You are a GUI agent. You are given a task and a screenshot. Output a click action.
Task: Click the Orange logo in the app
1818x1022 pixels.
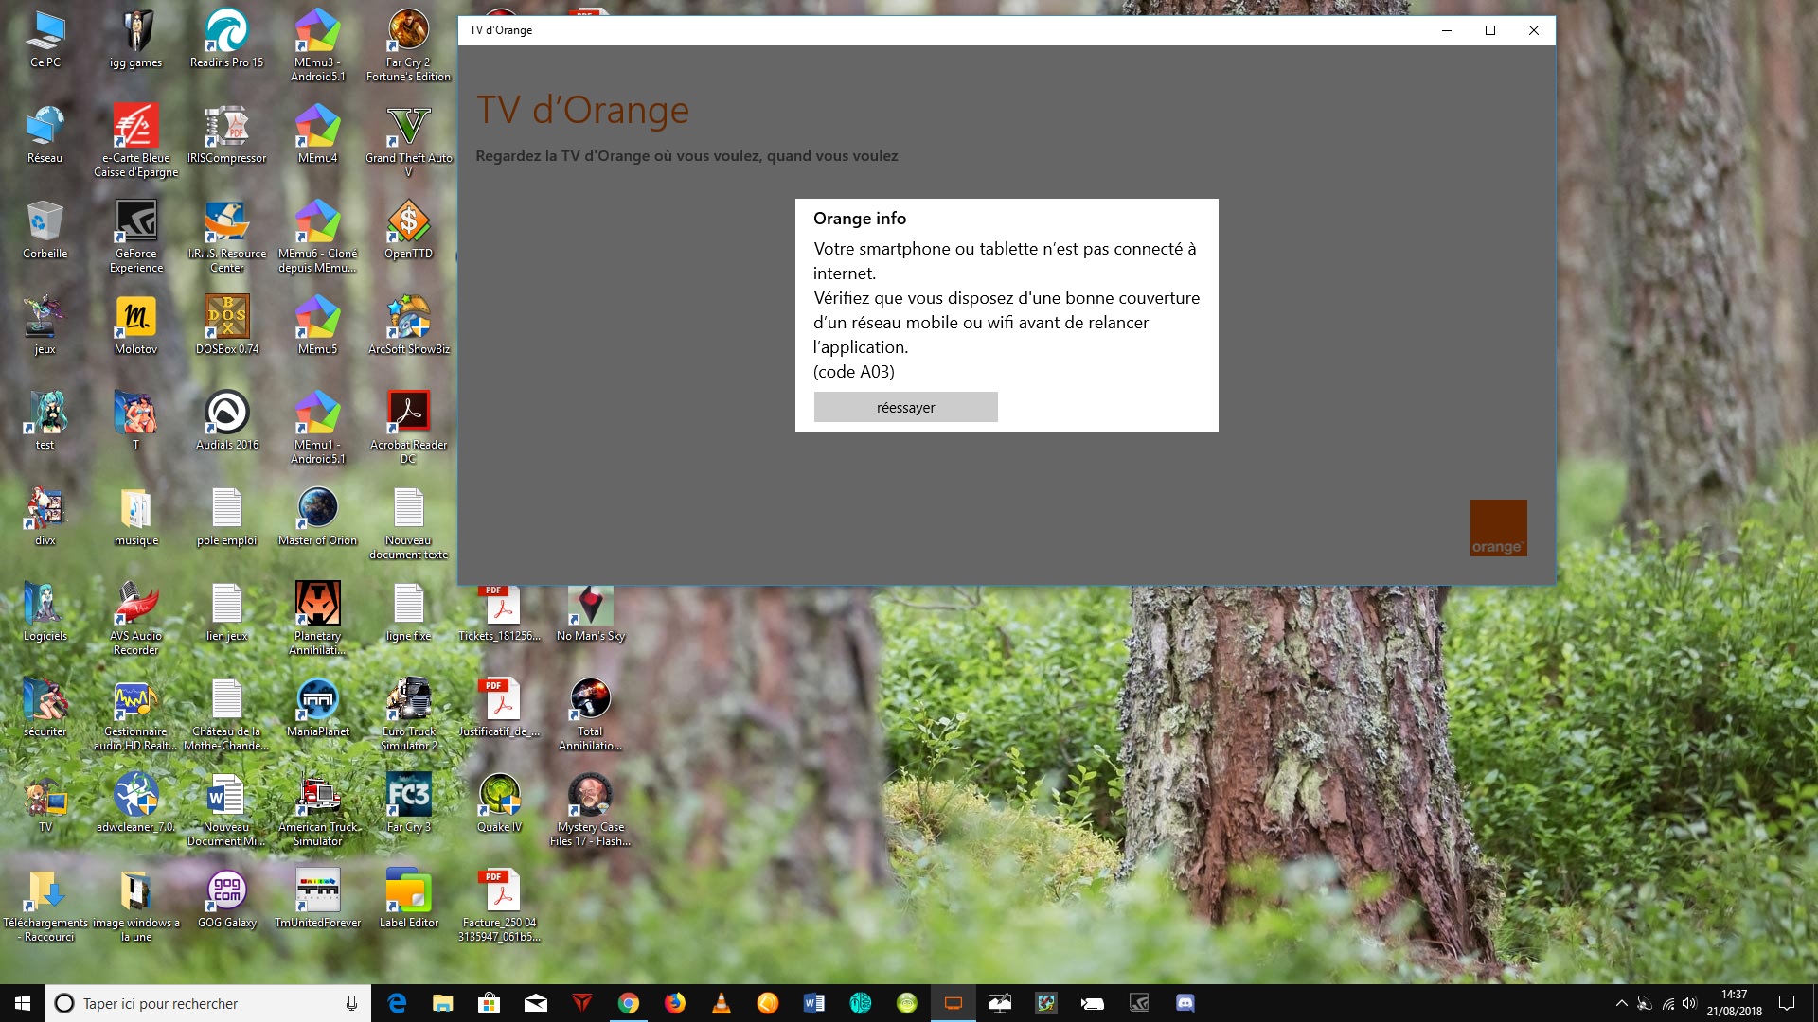(1498, 528)
